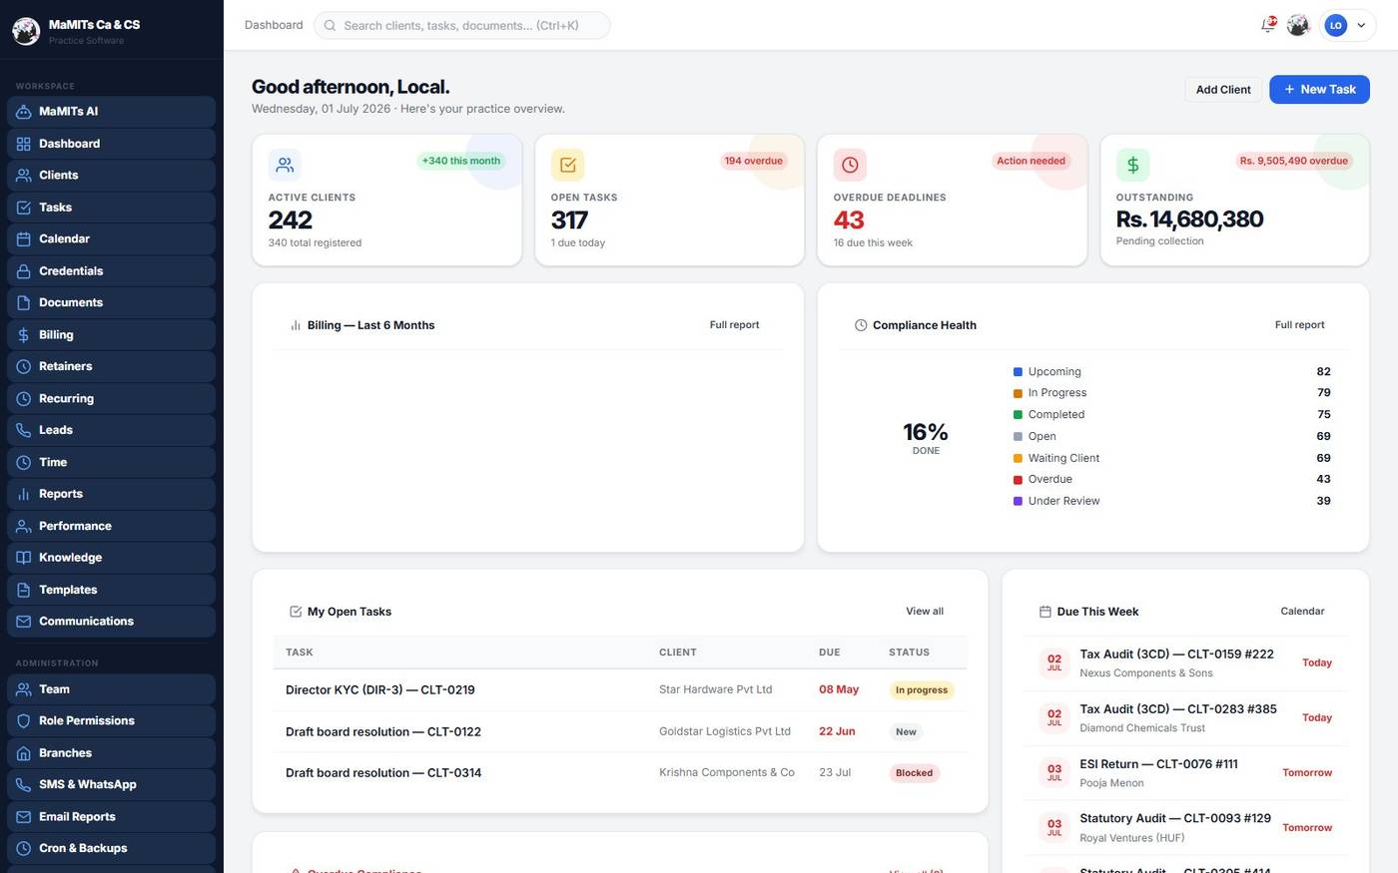Click the Under Review legend entry

tap(1172, 501)
